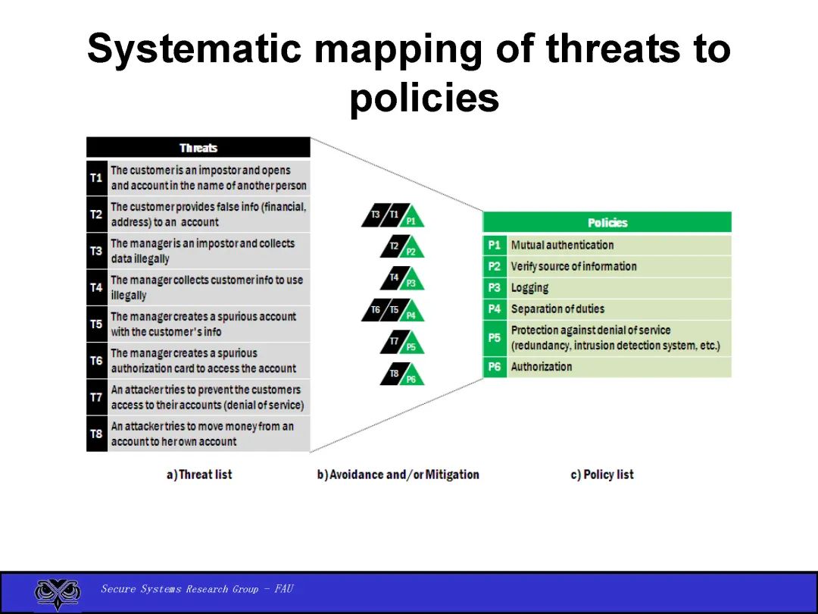This screenshot has height=614, width=818.
Task: Click 'Logging' policy text
Action: tap(529, 288)
